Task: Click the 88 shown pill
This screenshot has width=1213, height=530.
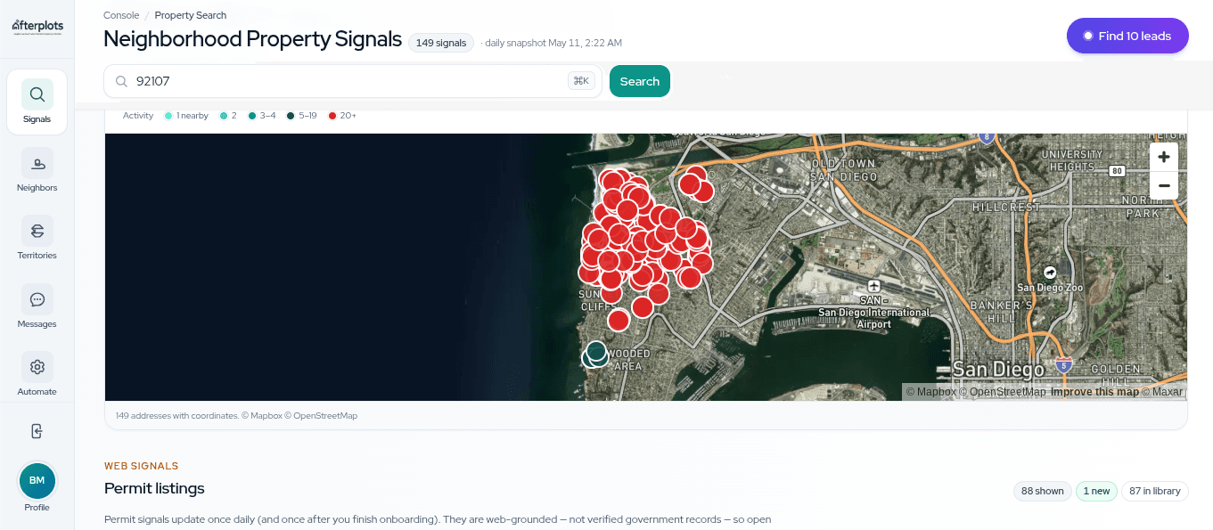Action: [x=1043, y=491]
